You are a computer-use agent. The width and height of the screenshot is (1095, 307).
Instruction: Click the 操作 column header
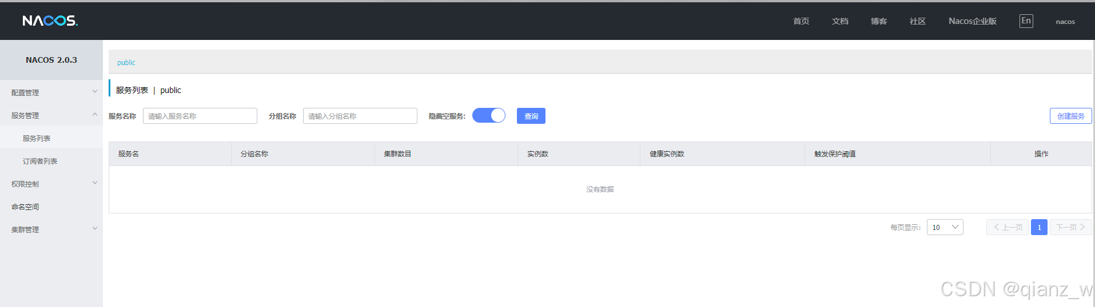point(1041,154)
